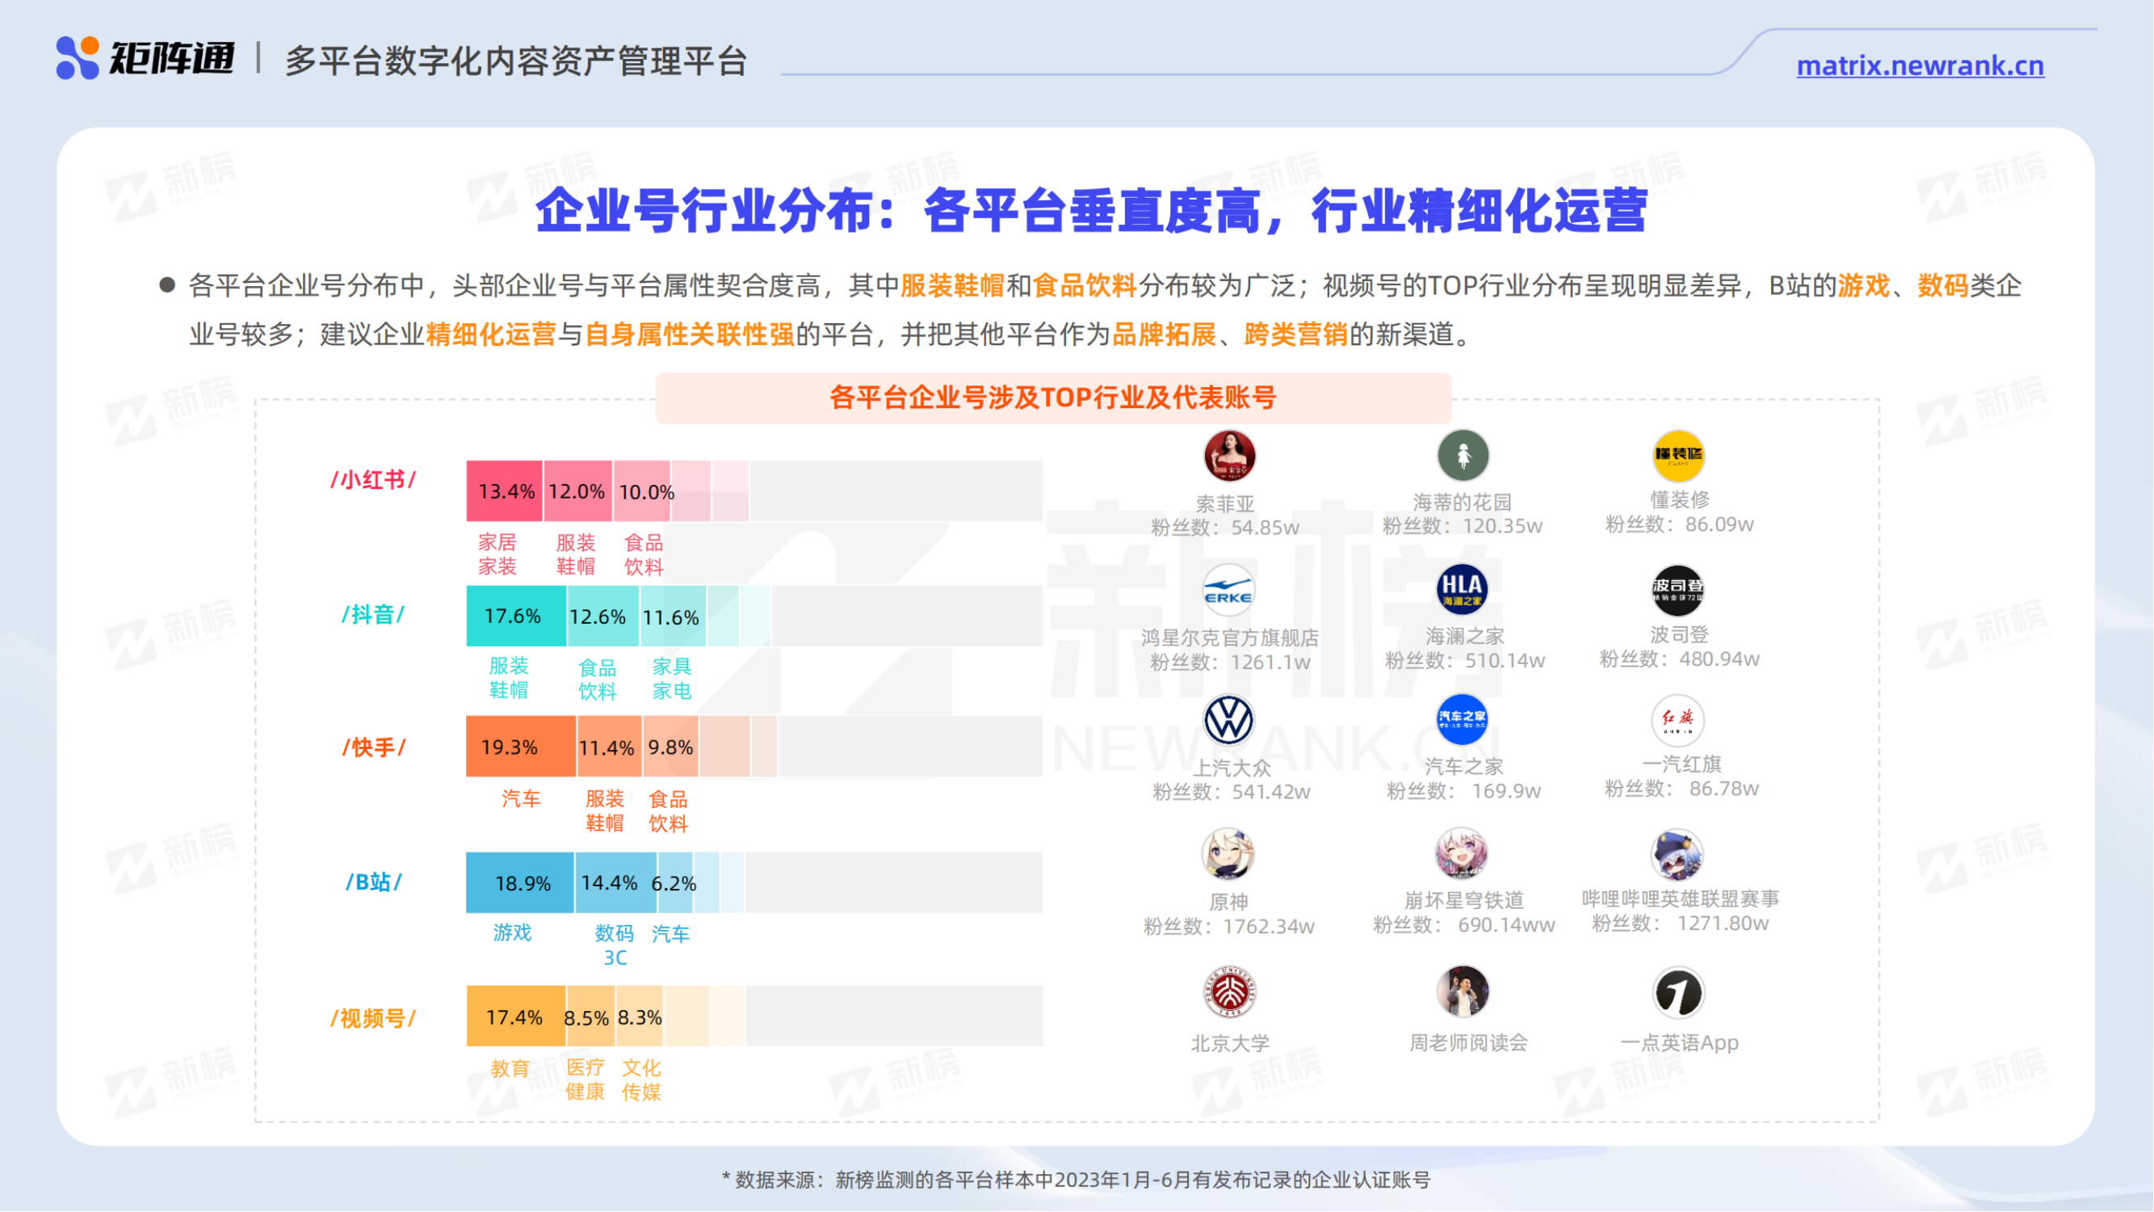Click the 抖音 12.6% bar segment

(x=603, y=617)
